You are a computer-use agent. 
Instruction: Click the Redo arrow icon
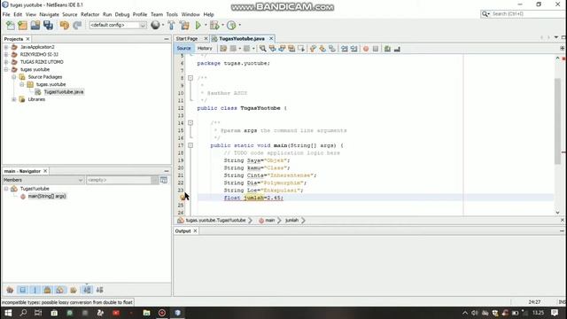(77, 25)
